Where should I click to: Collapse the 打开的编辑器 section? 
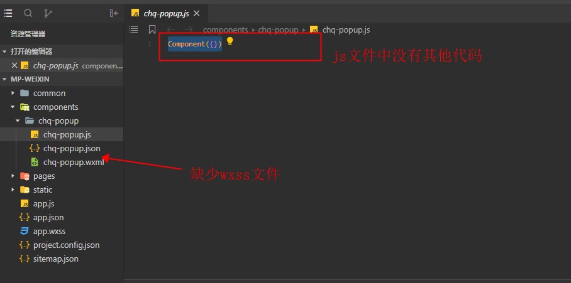4,51
